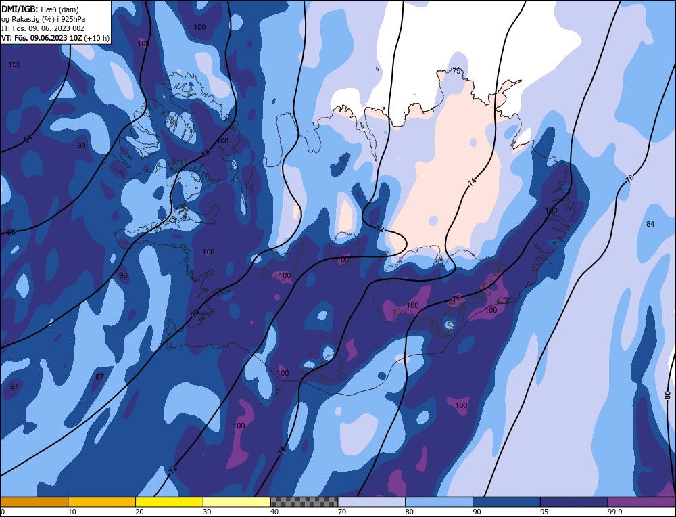Click the humidity value '84' in the east
This screenshot has width=676, height=517.
point(650,223)
